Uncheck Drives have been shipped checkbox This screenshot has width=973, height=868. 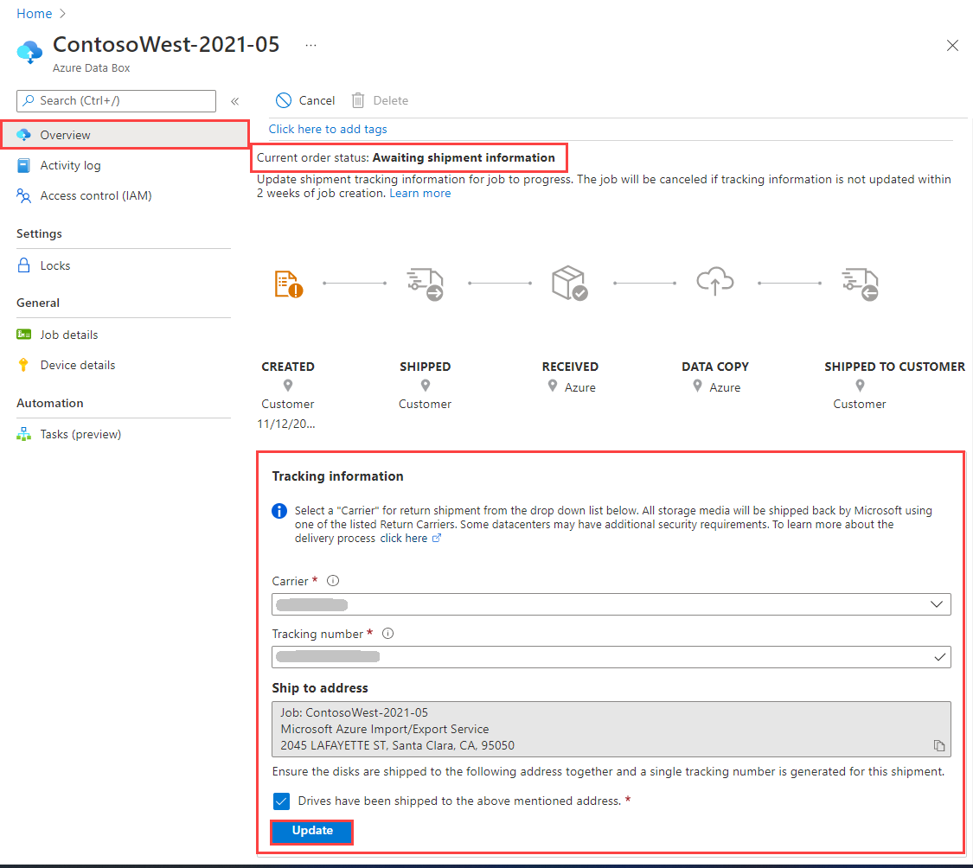[x=281, y=801]
